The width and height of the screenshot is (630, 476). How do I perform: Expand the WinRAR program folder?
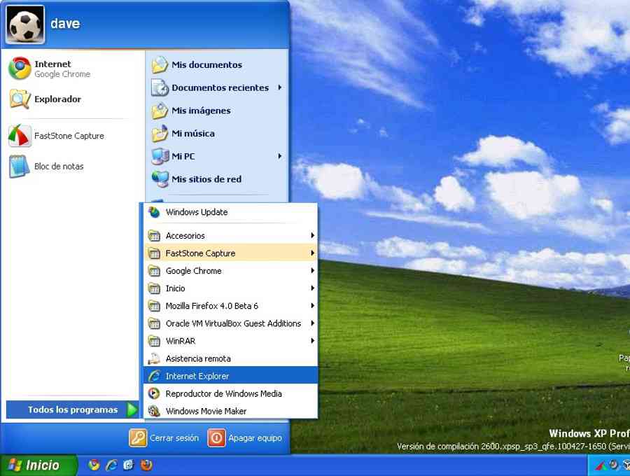click(230, 341)
